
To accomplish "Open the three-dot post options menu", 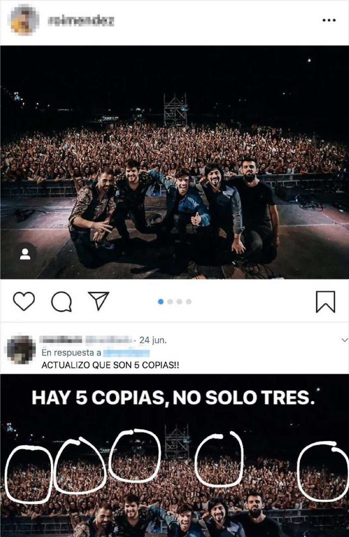I will (329, 20).
